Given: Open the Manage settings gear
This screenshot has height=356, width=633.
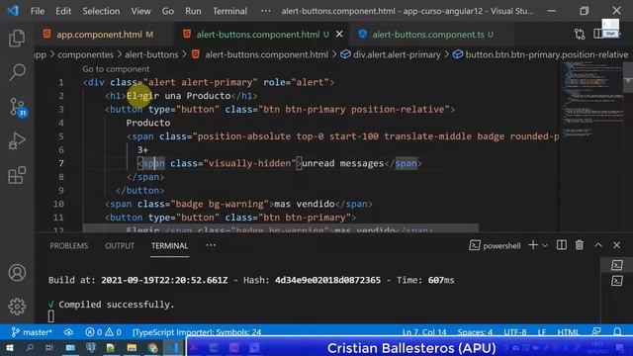Looking at the screenshot, I should [17, 307].
